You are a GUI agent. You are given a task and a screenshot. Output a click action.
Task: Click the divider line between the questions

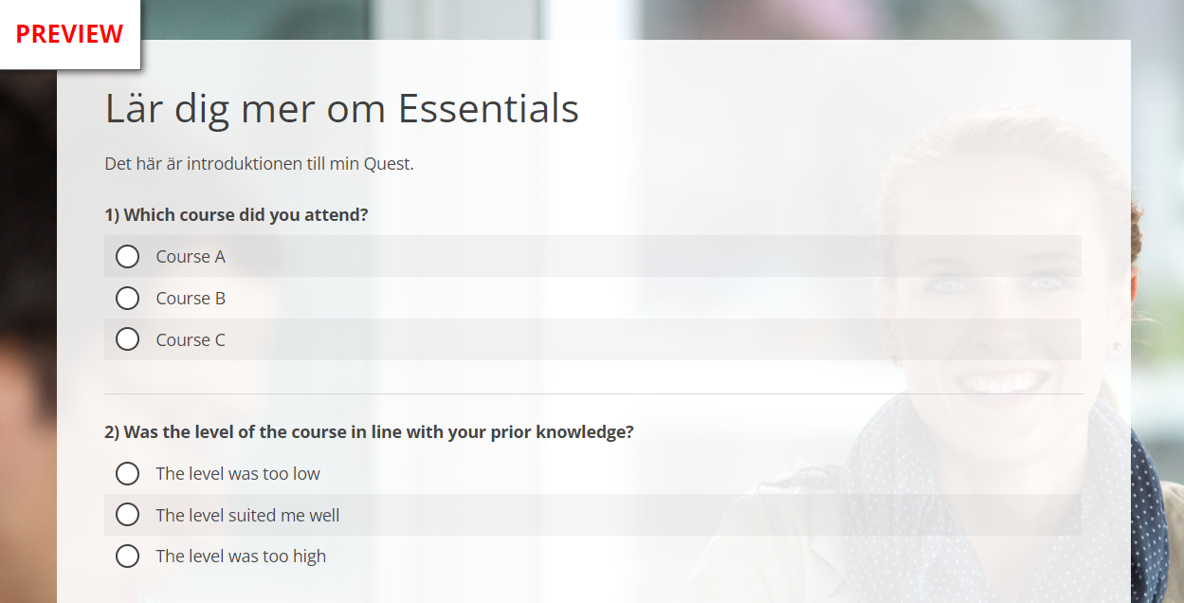click(x=593, y=393)
